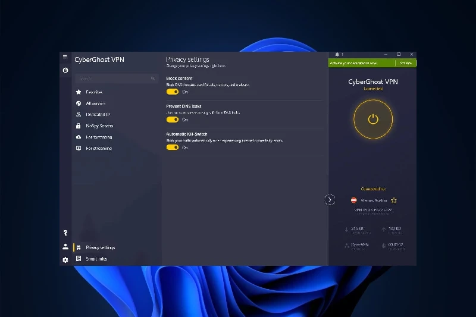This screenshot has height=317, width=476.
Task: Click the OpenVPN protocol icon
Action: pos(347,246)
